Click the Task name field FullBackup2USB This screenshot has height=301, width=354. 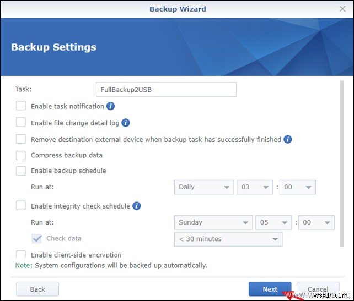pos(166,90)
